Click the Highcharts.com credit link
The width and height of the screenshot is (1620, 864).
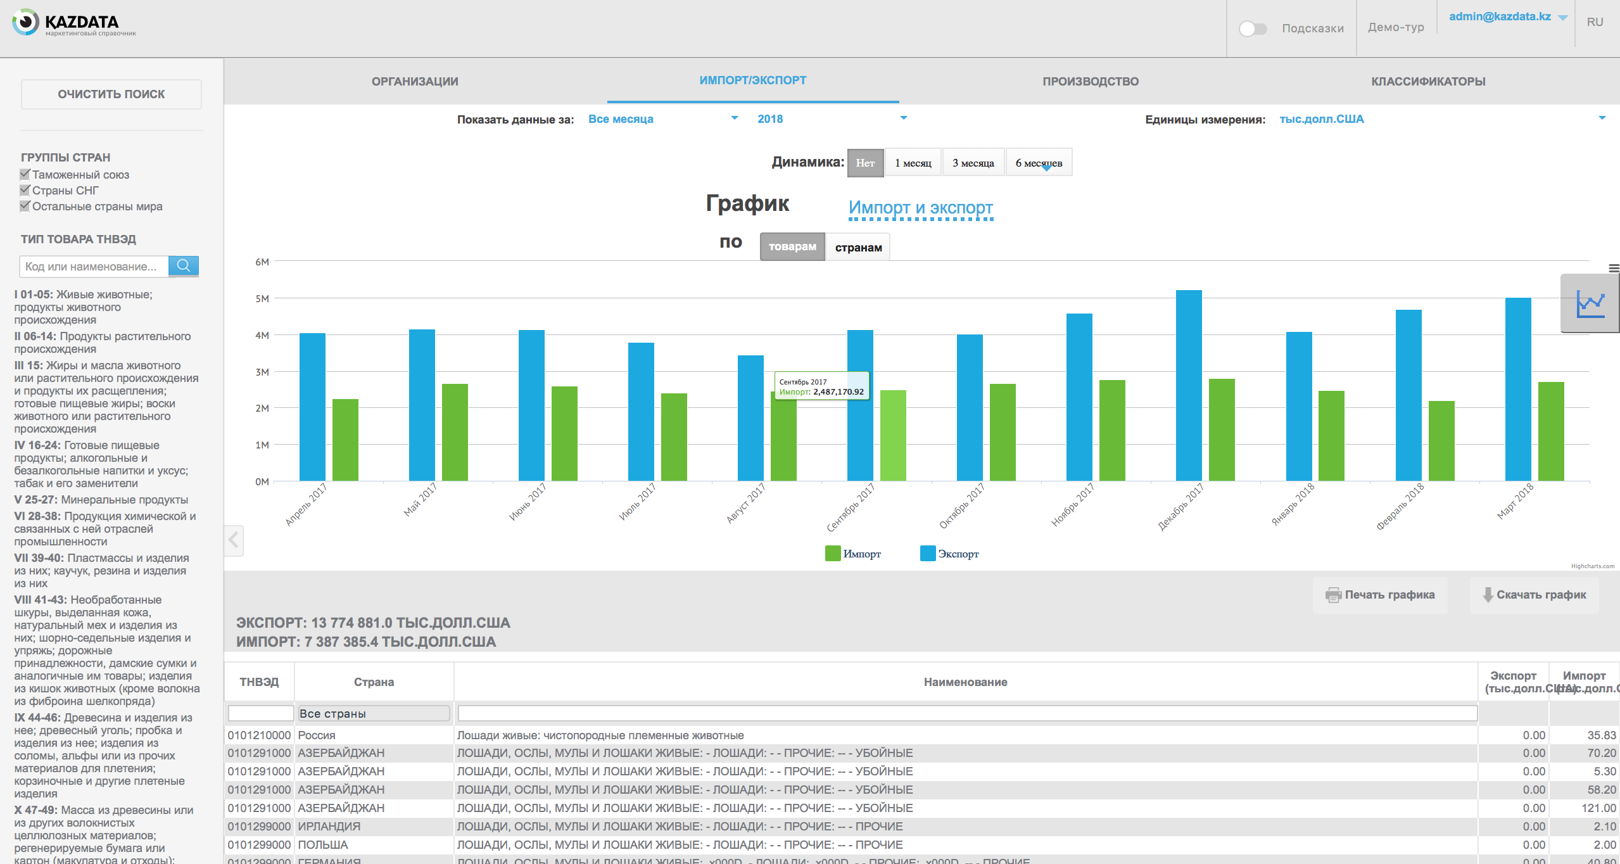pos(1592,566)
